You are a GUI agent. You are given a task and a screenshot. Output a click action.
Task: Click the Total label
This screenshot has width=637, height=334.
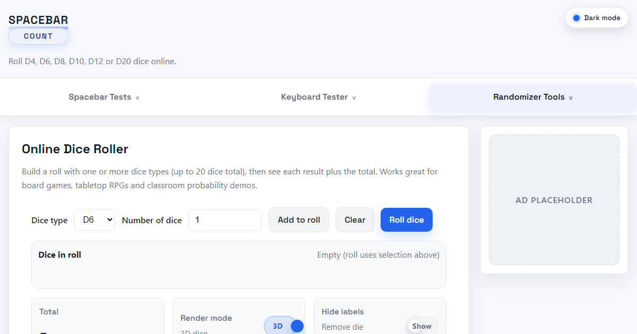(x=49, y=312)
